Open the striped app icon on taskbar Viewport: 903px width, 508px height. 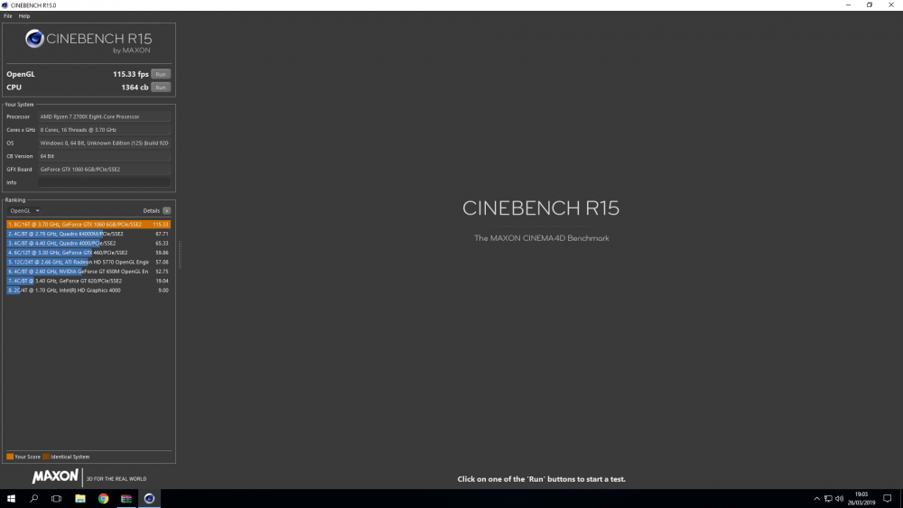pyautogui.click(x=126, y=499)
